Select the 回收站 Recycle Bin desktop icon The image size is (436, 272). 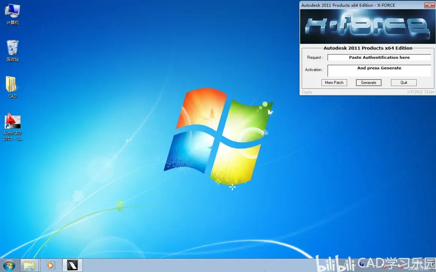click(x=12, y=50)
